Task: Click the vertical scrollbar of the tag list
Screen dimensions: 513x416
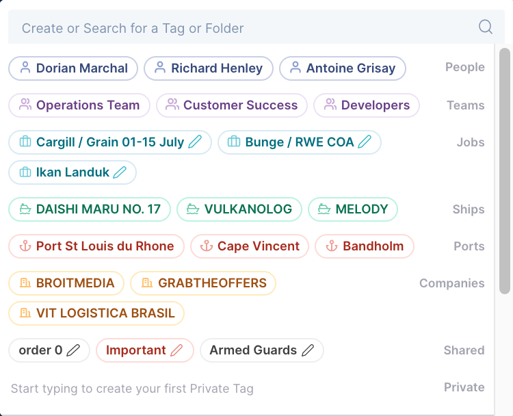Action: [x=505, y=171]
